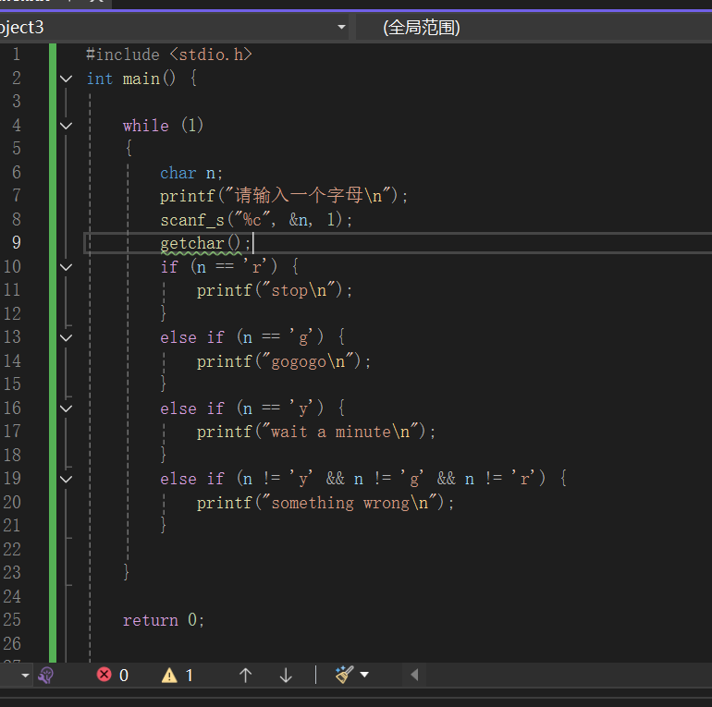Collapse the something wrong else-if block chevron

point(67,480)
